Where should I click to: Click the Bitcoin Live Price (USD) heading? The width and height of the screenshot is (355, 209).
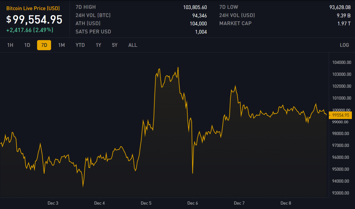click(33, 9)
